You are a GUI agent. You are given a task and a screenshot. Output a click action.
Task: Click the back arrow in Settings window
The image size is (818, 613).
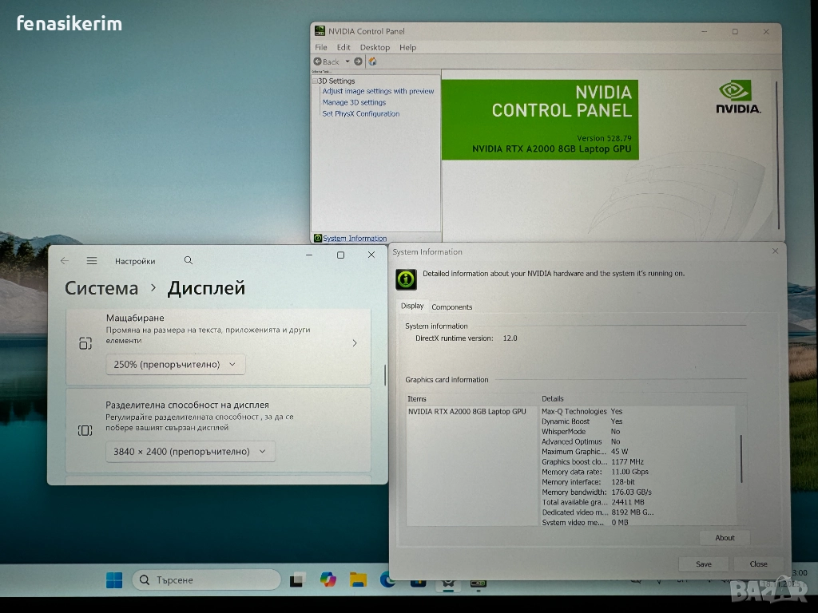tap(65, 261)
